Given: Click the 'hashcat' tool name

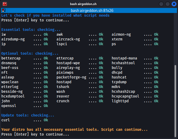Looking at the screenshot, I should point(119,77).
